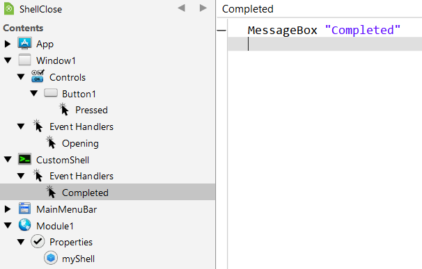The height and width of the screenshot is (269, 422).
Task: Select the Module1 label
Action: (x=55, y=226)
